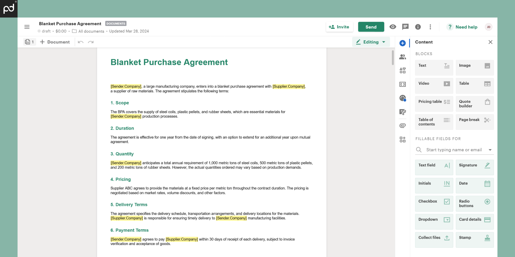Viewport: 515px width, 257px height.
Task: Open the workflow sidebar icon
Action: 403,112
